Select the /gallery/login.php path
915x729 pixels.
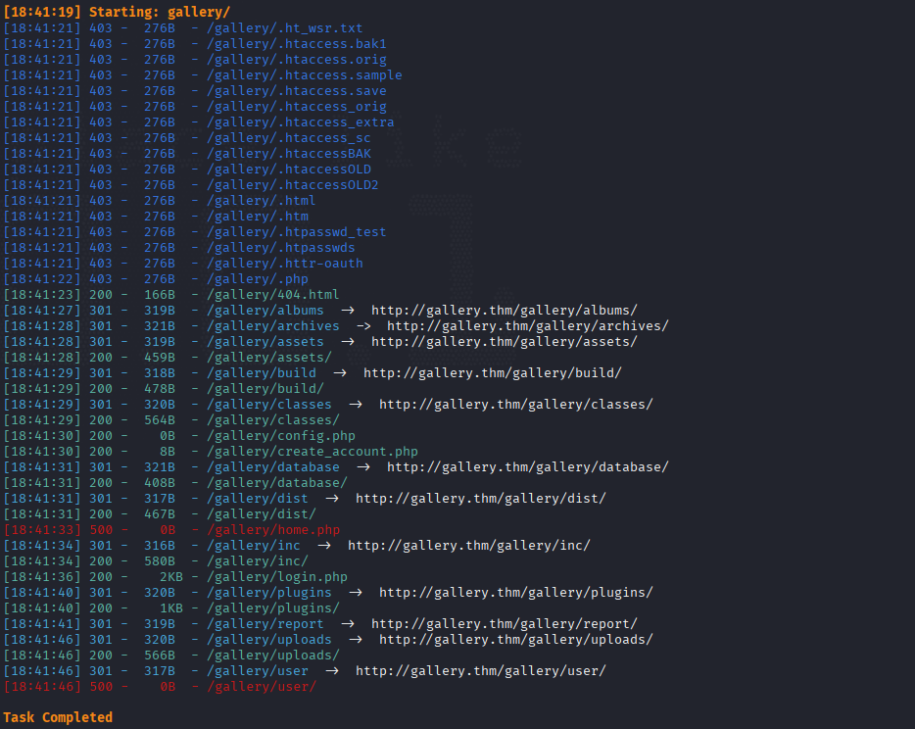[277, 577]
